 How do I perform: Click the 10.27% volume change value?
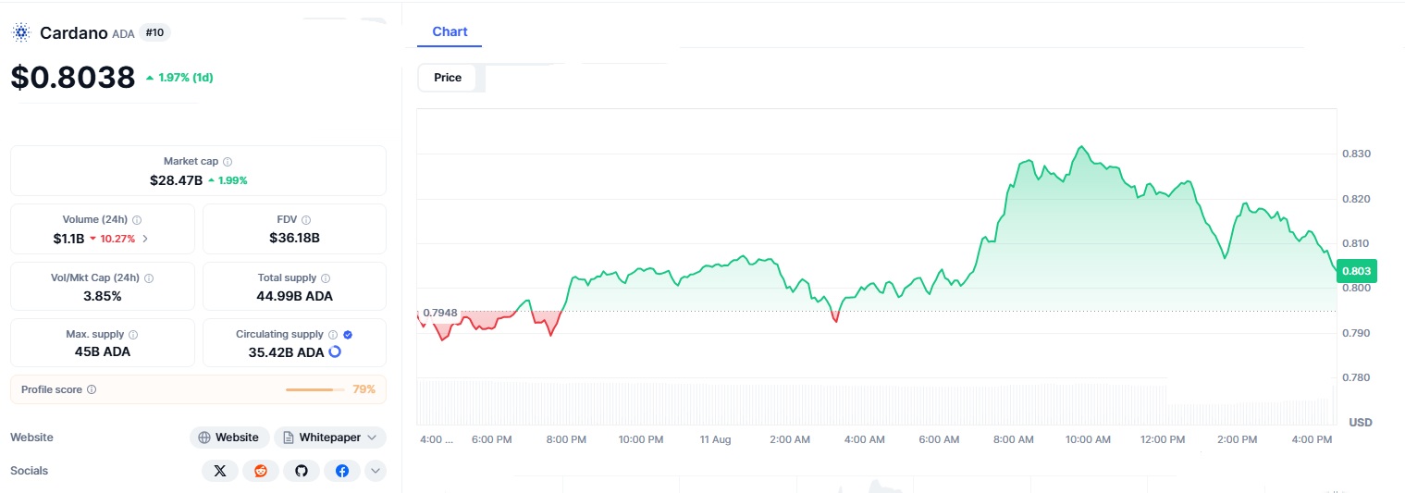pyautogui.click(x=117, y=239)
